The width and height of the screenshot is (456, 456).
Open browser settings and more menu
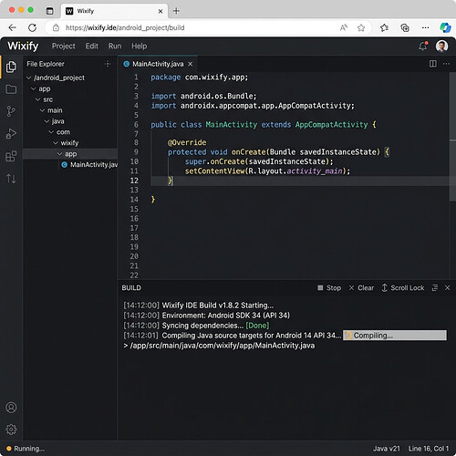(x=425, y=27)
